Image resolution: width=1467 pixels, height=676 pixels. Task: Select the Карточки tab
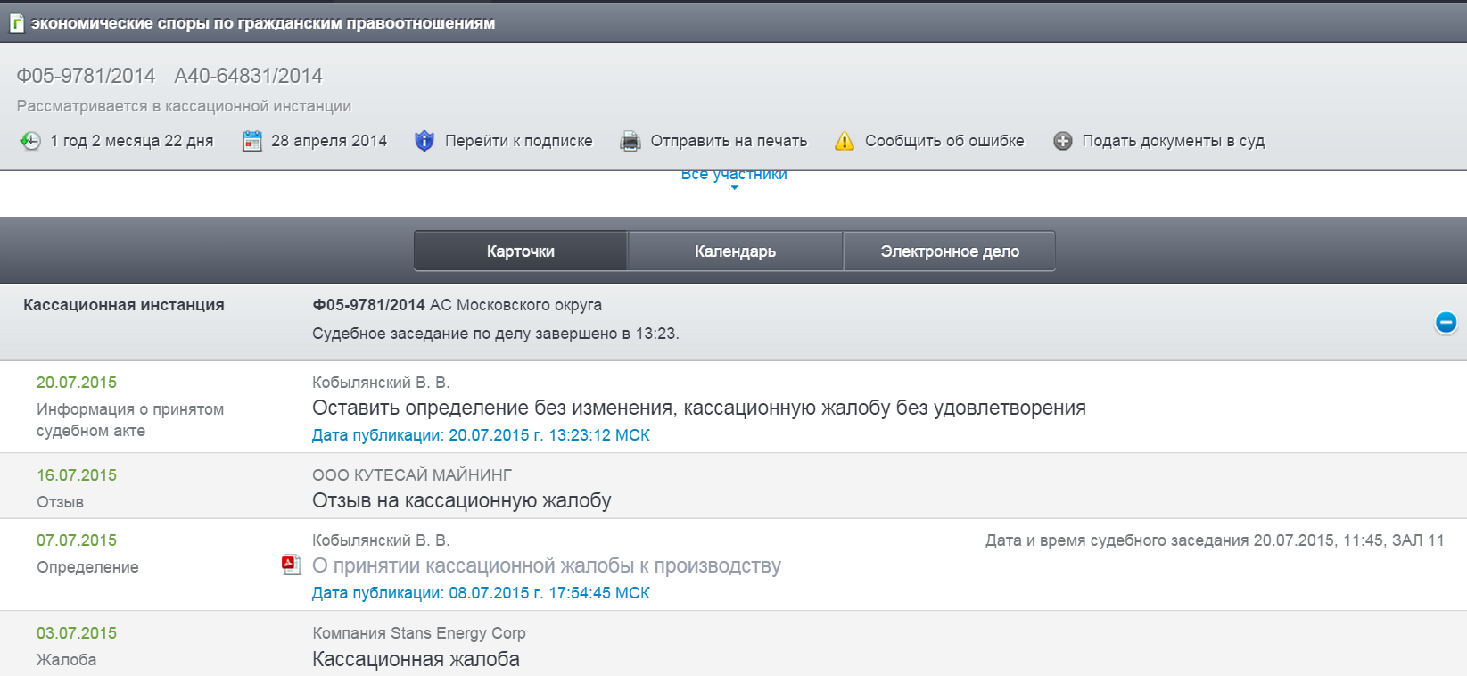click(520, 251)
